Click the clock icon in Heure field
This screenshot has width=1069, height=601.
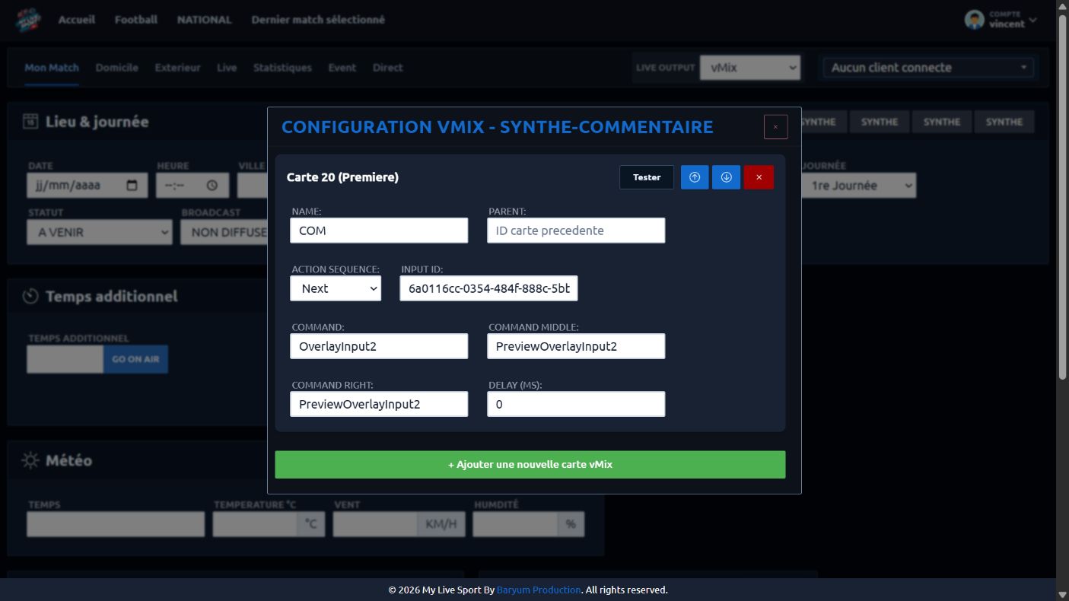pos(212,185)
